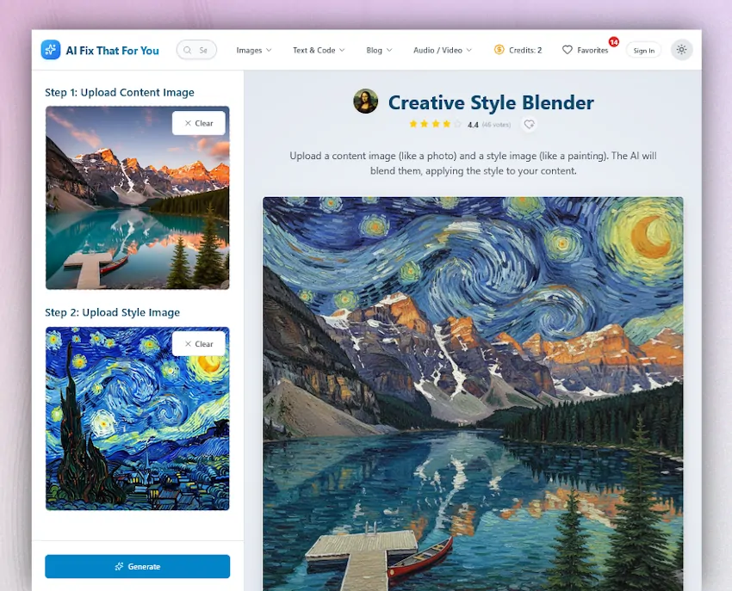Open the Blog menu
732x591 pixels.
tap(379, 50)
